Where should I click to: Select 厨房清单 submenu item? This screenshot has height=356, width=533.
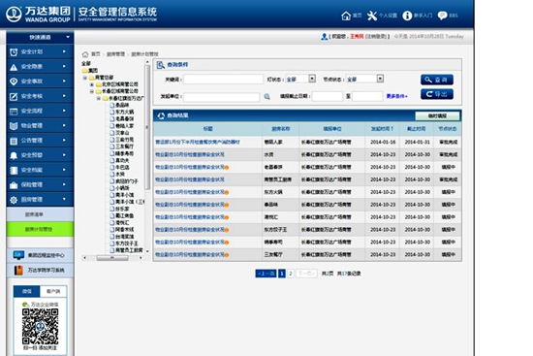40,214
